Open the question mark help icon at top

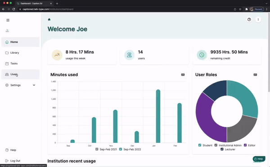[249, 20]
